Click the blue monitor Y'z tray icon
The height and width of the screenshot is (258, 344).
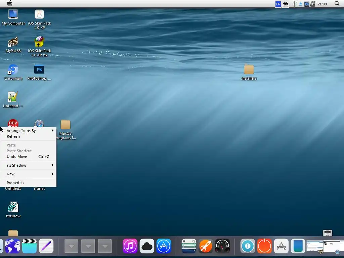click(x=306, y=4)
